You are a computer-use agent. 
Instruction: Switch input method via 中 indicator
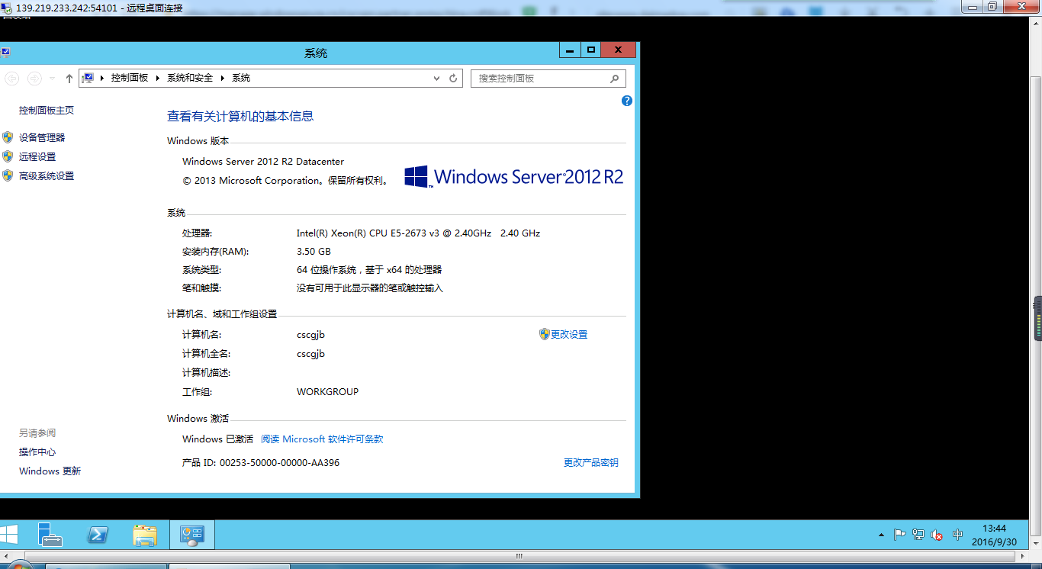click(x=958, y=535)
